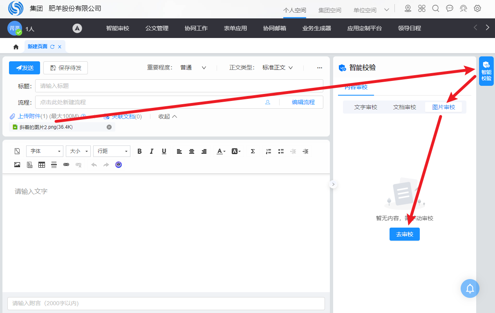Toggle italic formatting
Image resolution: width=495 pixels, height=313 pixels.
152,151
